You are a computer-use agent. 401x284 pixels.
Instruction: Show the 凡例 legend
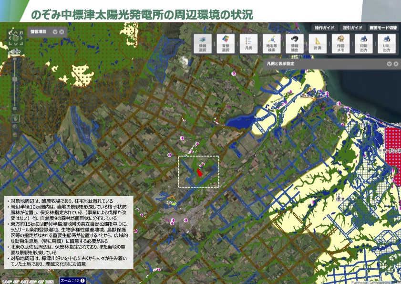(248, 43)
